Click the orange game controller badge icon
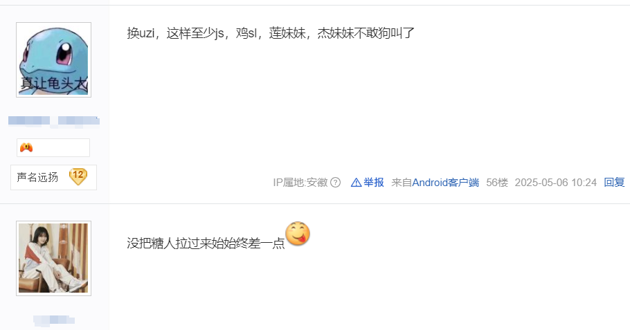Image resolution: width=630 pixels, height=330 pixels. pos(26,148)
